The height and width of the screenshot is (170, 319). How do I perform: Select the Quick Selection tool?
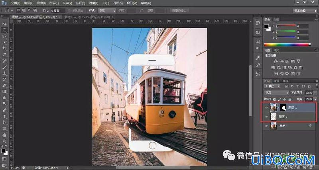point(4,42)
